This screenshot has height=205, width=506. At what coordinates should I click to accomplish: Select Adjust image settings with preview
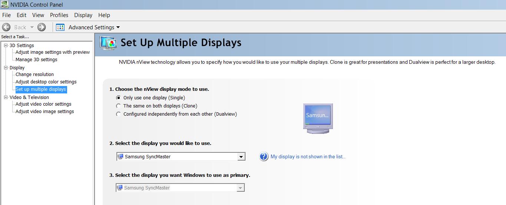point(53,52)
